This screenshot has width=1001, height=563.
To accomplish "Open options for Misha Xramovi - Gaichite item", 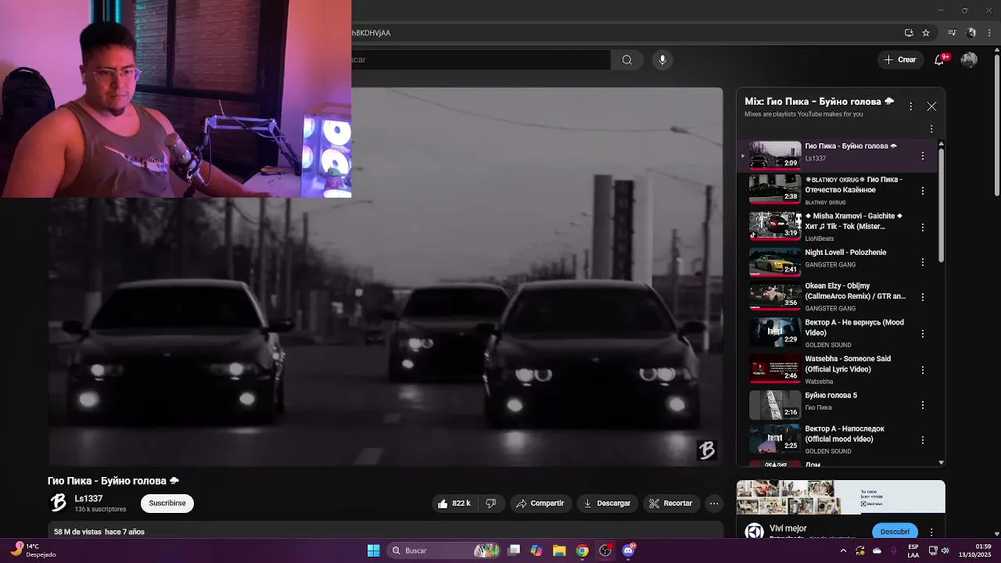I will (x=923, y=227).
